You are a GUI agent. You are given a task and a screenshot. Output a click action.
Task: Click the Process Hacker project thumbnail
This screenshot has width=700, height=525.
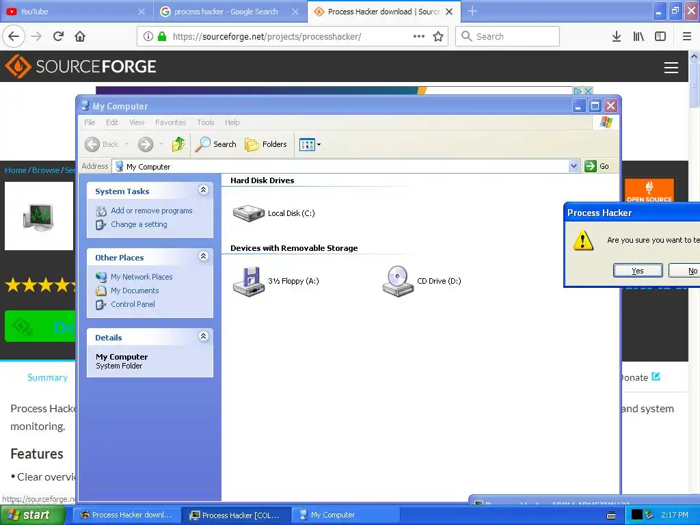pyautogui.click(x=39, y=216)
